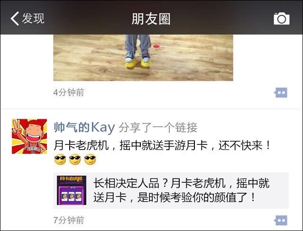Go back via the 发现 label

coord(33,18)
